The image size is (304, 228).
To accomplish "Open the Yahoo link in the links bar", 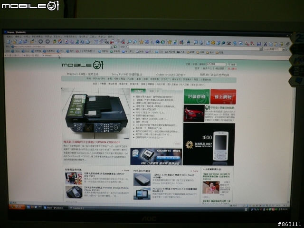I will (16, 51).
